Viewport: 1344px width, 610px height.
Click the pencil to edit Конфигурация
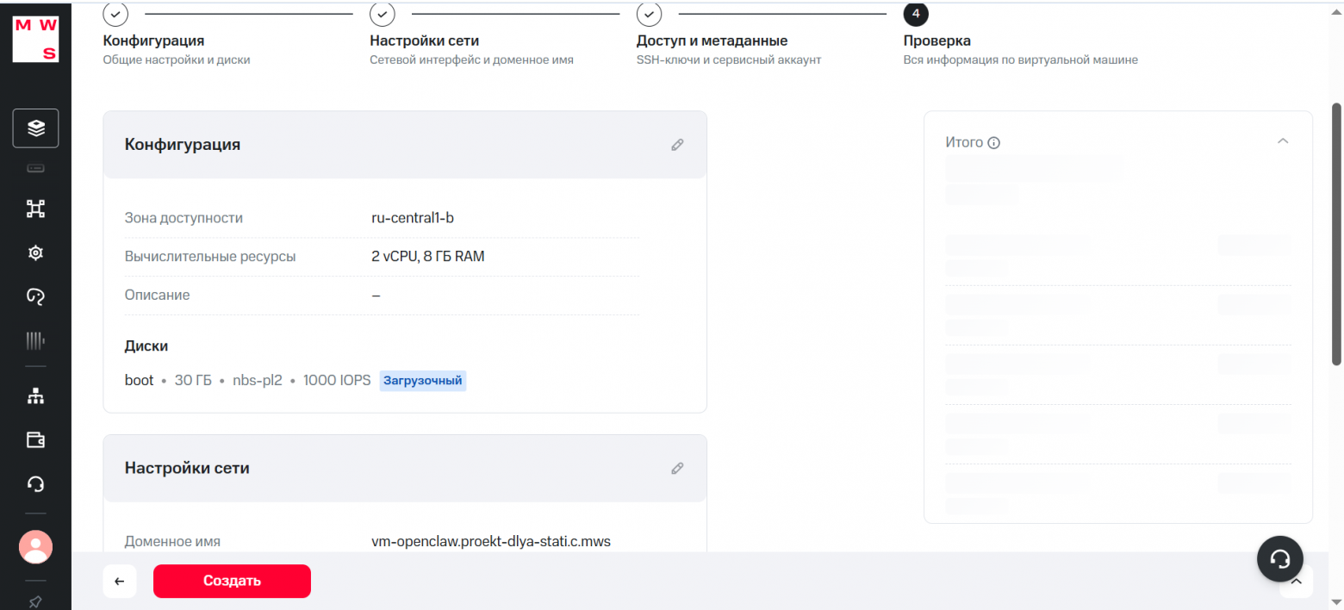pos(677,144)
